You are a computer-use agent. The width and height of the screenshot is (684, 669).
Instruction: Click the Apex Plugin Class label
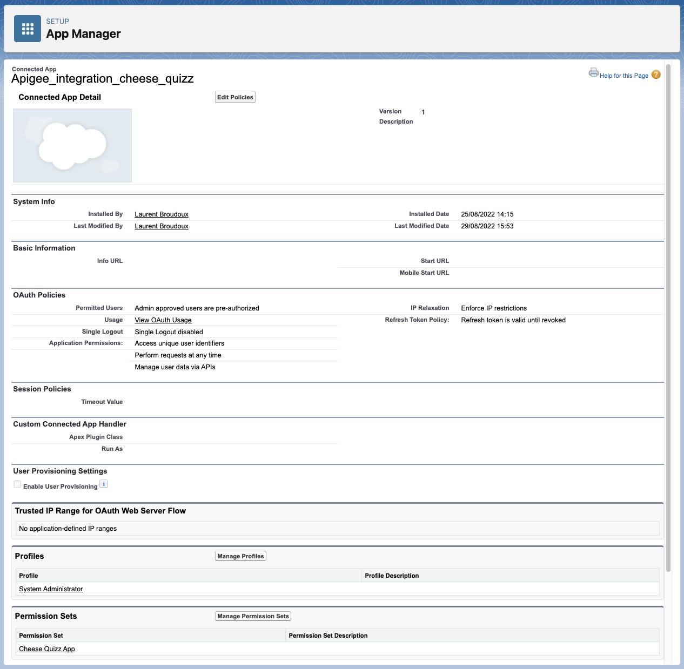[x=96, y=437]
